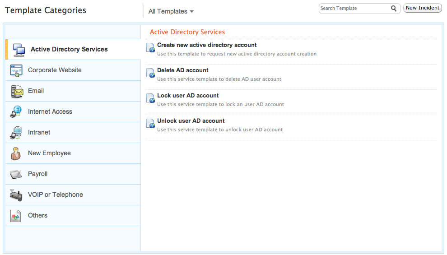The image size is (447, 255).
Task: Click the Others category icon
Action: [x=16, y=216]
